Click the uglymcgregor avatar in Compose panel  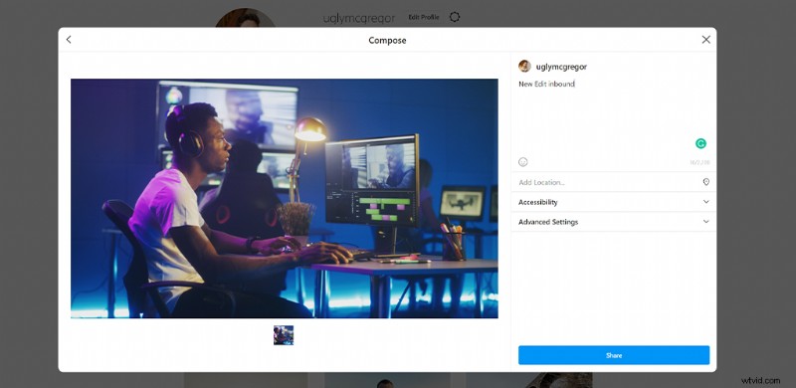[x=524, y=66]
